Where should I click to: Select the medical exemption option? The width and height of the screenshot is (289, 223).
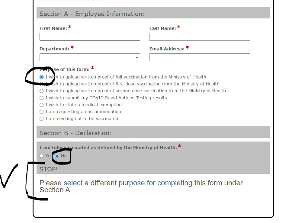coord(42,105)
